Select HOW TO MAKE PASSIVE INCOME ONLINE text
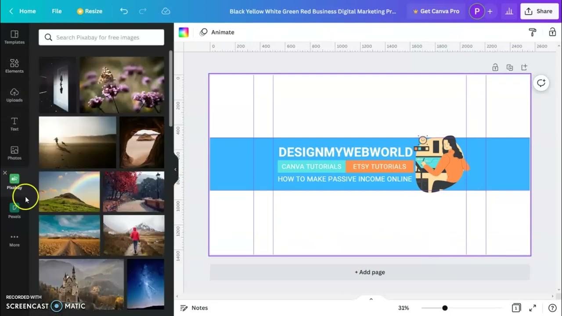Image resolution: width=562 pixels, height=316 pixels. click(x=345, y=179)
